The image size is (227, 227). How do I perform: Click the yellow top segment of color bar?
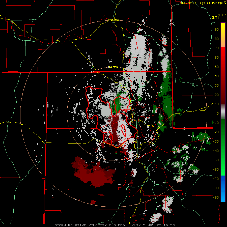click(x=223, y=35)
